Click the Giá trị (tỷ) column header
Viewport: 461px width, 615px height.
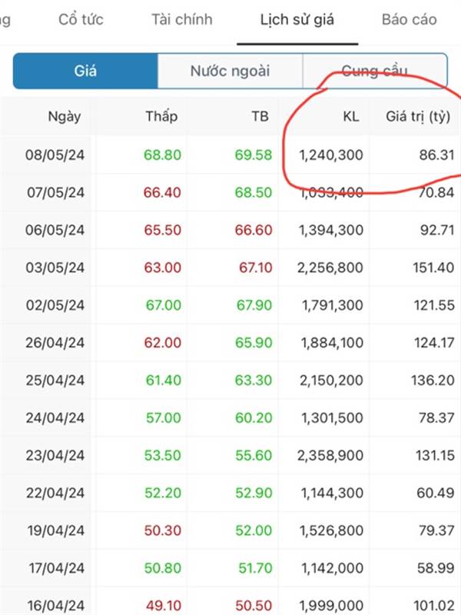pyautogui.click(x=418, y=117)
